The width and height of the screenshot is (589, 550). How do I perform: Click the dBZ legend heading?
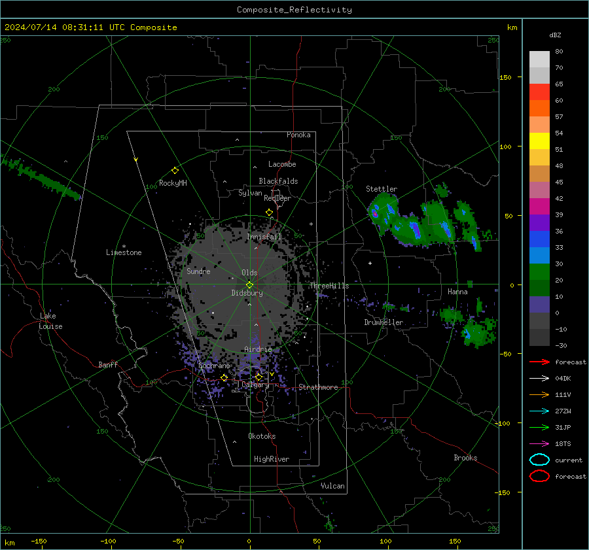coord(555,35)
